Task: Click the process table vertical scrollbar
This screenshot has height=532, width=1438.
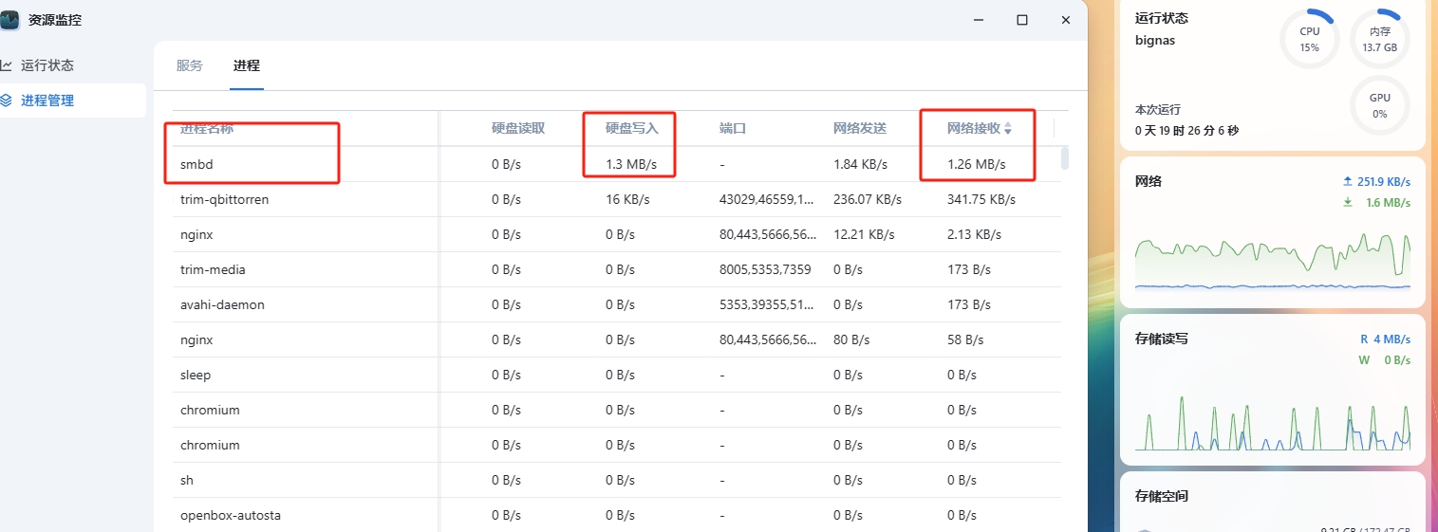Action: (x=1065, y=157)
